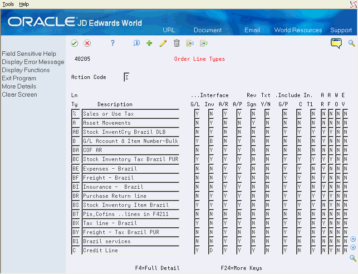Click the scroll up arrow icon
This screenshot has height=274, width=358.
(x=353, y=239)
